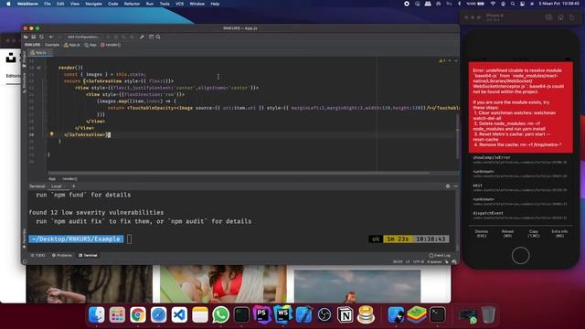
Task: Open WebStorm from the dock
Action: (282, 314)
